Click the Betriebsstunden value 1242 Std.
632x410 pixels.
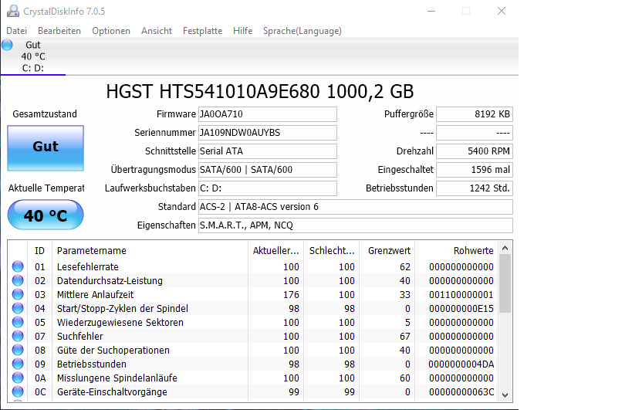(x=475, y=188)
